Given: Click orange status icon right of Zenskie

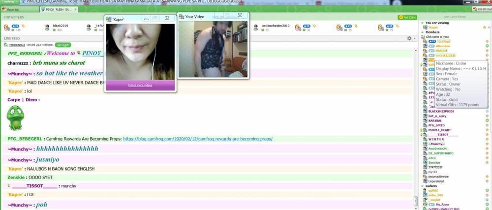Looking at the screenshot, I should pyautogui.click(x=487, y=163).
